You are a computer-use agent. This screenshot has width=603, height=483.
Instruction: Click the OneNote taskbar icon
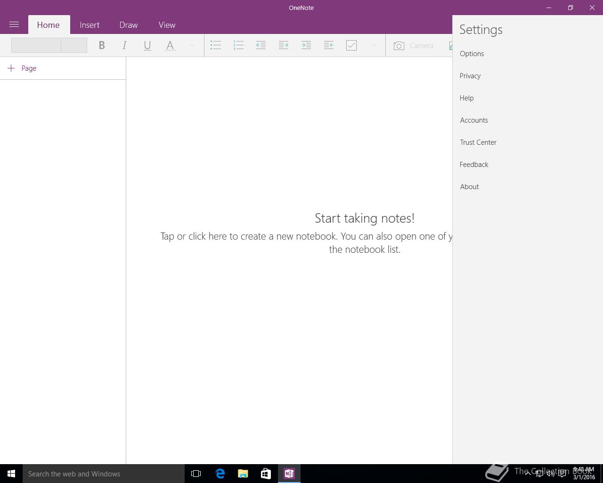click(289, 474)
